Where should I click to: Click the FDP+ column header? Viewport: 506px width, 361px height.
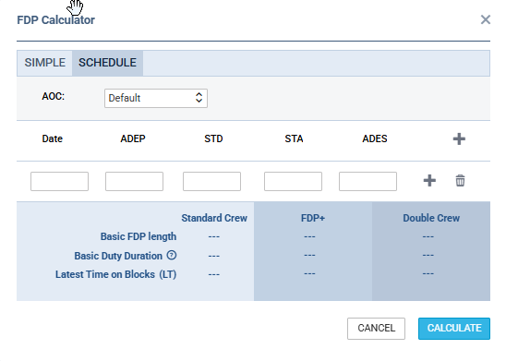313,218
